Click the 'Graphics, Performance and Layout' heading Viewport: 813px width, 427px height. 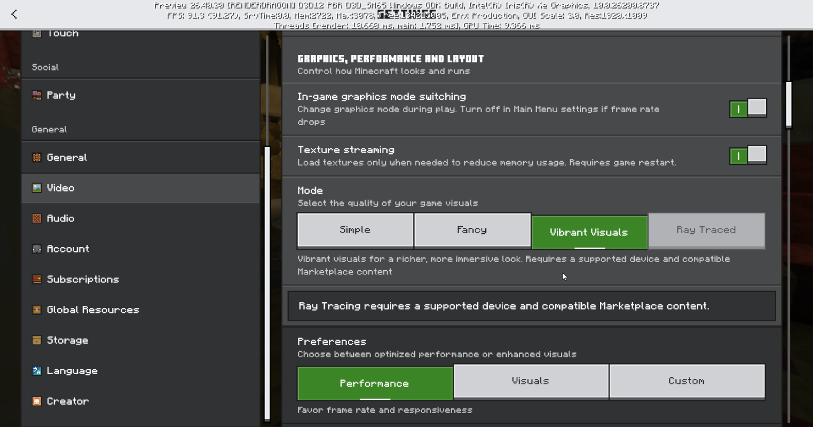point(391,59)
